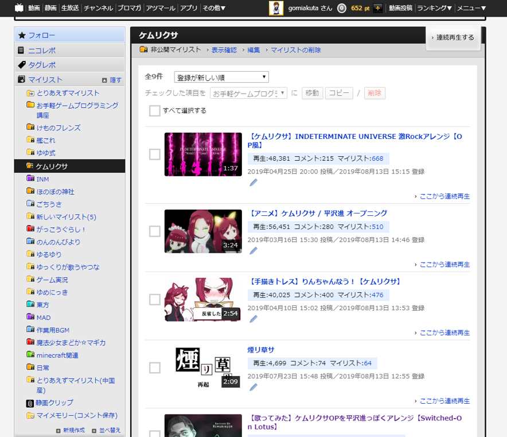Open thumbnail of りんちゃんなう！ video
Viewport: 507px width, 437px height.
click(x=203, y=299)
